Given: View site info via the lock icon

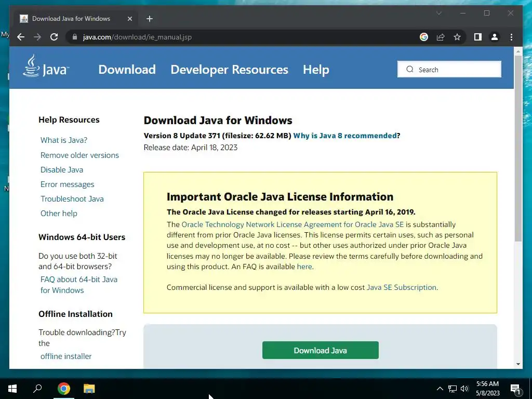Looking at the screenshot, I should click(x=75, y=37).
